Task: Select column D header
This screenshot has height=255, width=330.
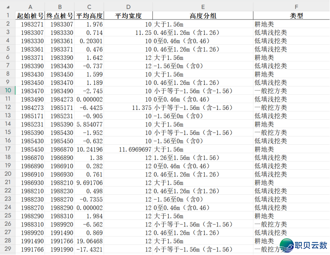Action: 128,7
